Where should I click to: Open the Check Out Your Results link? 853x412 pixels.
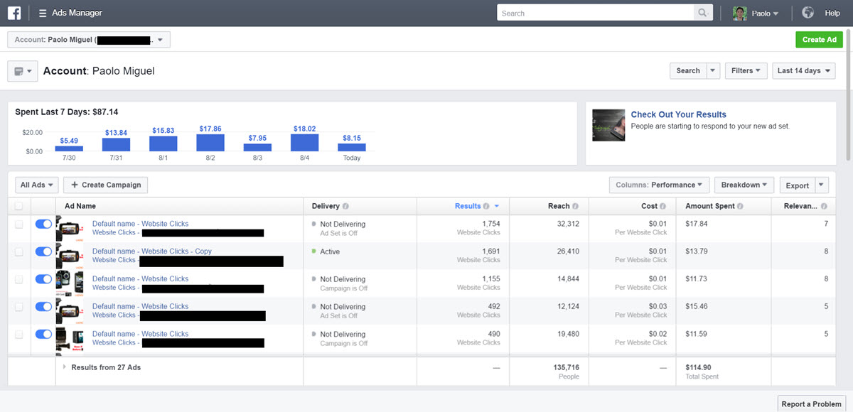678,114
